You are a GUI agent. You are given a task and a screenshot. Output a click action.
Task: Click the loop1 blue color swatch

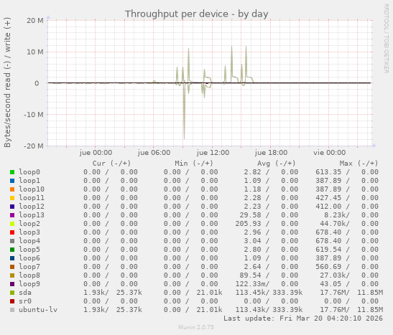12,181
